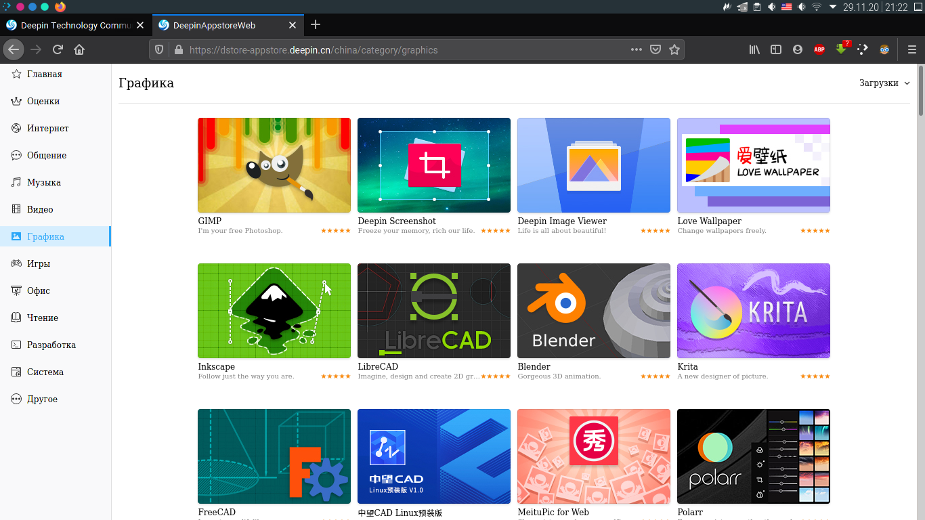Click the page vertical scrollbar
Image resolution: width=925 pixels, height=520 pixels.
coord(921,90)
